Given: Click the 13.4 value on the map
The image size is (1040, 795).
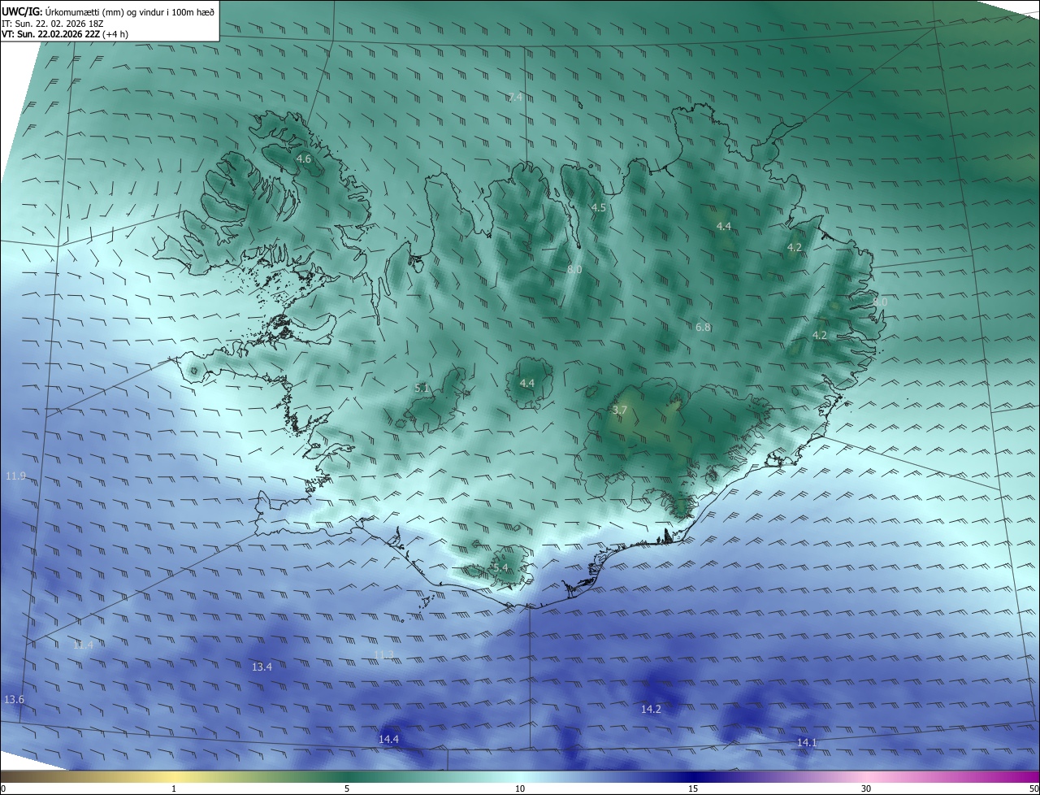Looking at the screenshot, I should [x=262, y=667].
